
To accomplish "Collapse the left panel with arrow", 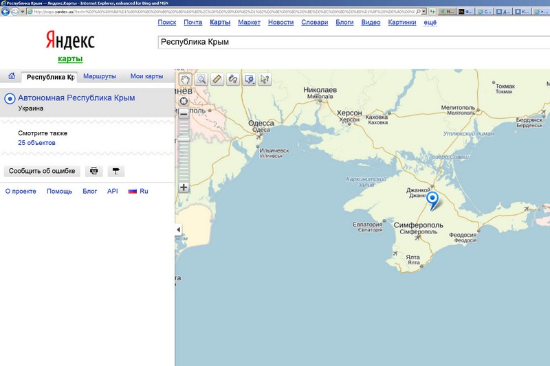I will click(x=179, y=230).
